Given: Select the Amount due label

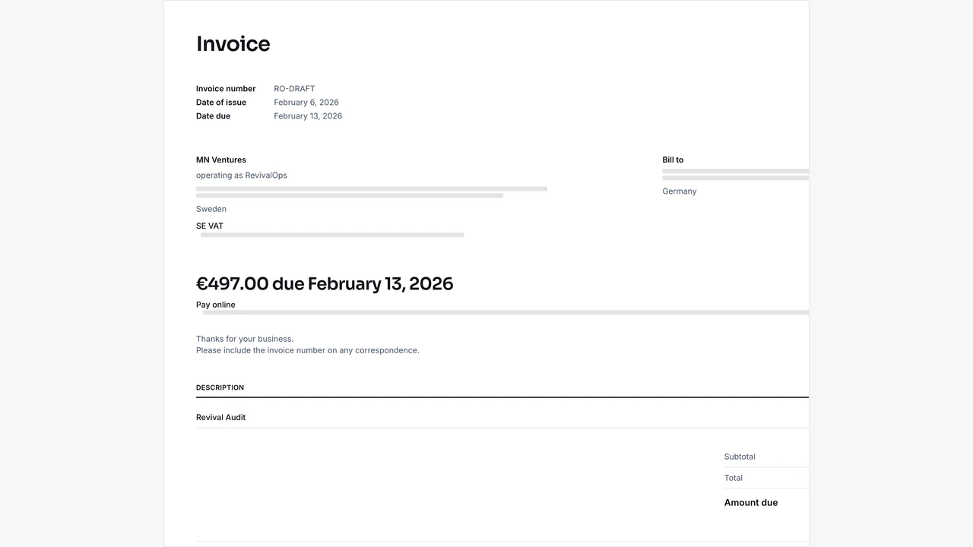Looking at the screenshot, I should tap(751, 502).
